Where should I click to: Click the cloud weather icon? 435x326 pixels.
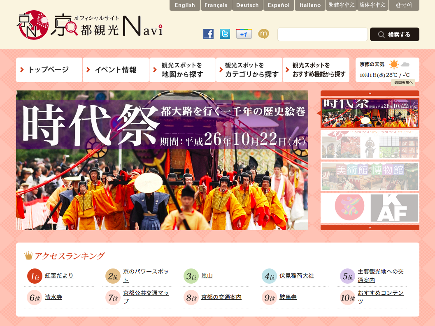pos(405,65)
